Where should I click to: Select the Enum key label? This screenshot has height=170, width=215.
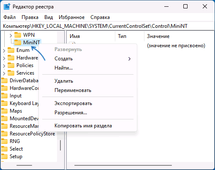click(23, 50)
